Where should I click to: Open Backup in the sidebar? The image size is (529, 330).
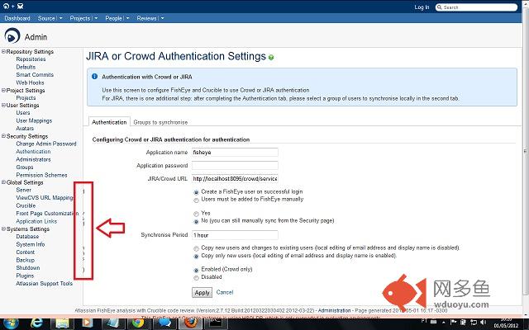(x=26, y=260)
